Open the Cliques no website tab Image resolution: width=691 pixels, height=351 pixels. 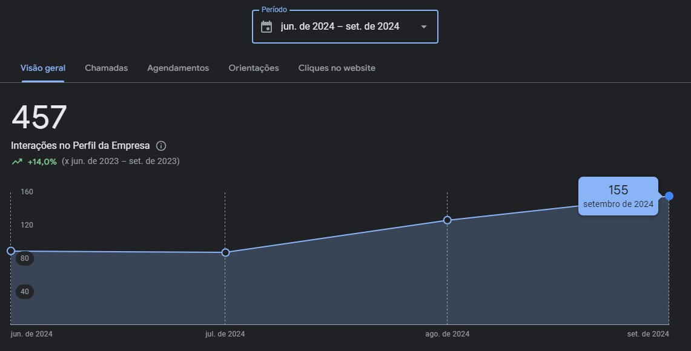point(337,68)
